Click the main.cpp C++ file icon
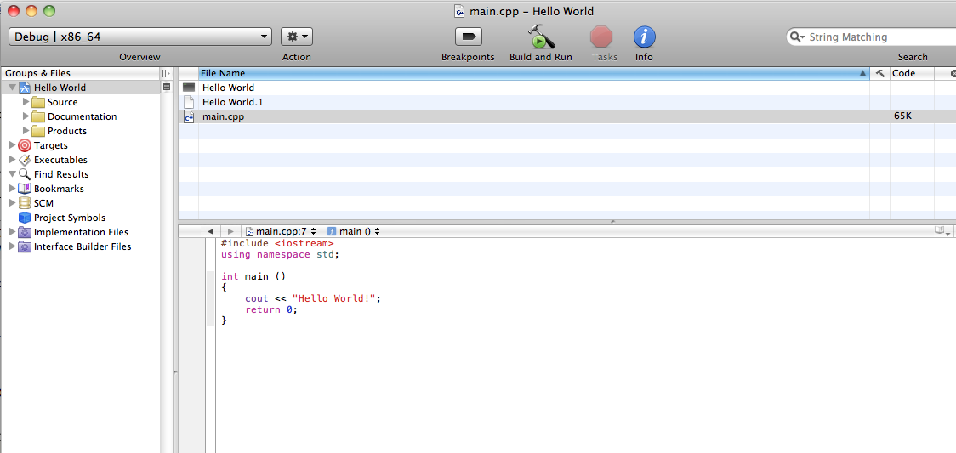Viewport: 956px width, 453px height. click(x=189, y=116)
